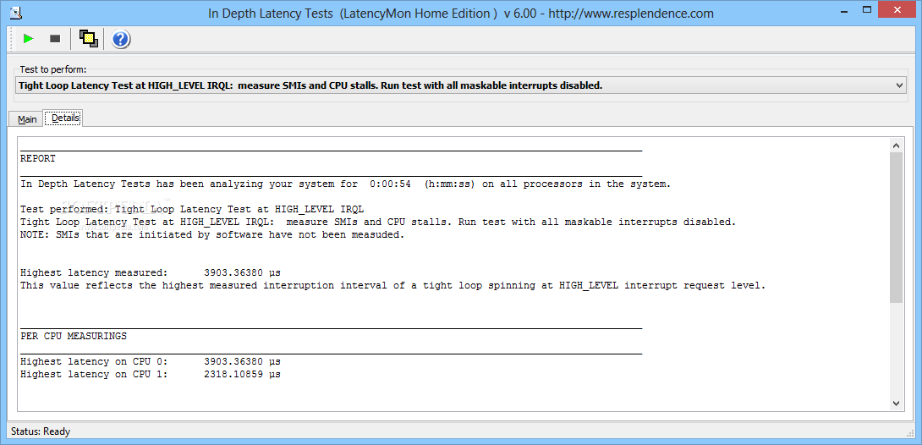Click the analyzing duration 0:00:54 line
922x445 pixels.
346,184
